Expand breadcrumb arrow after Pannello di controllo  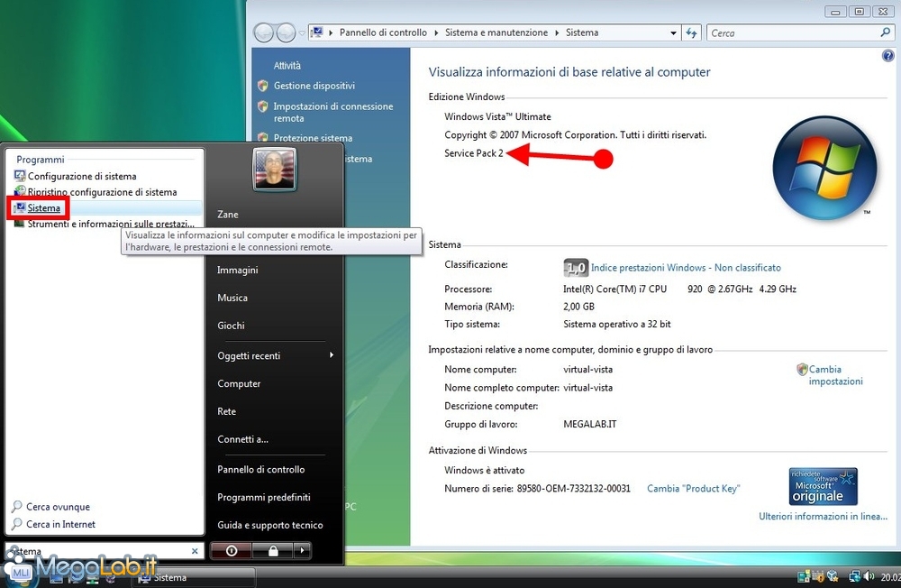[436, 32]
